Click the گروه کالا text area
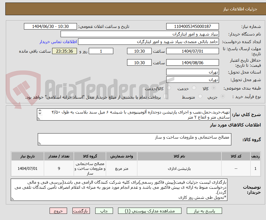This screenshot has width=266, height=220. tap(134, 139)
